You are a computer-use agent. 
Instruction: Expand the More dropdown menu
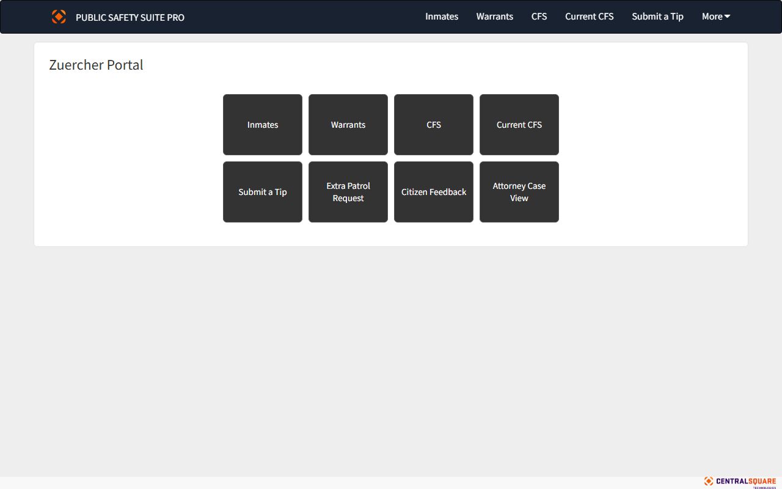[716, 17]
